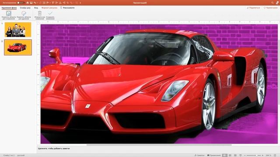Click the Home icon in title bar

click(x=28, y=3)
